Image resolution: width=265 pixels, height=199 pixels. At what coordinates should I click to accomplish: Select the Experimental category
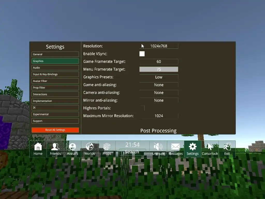click(55, 114)
